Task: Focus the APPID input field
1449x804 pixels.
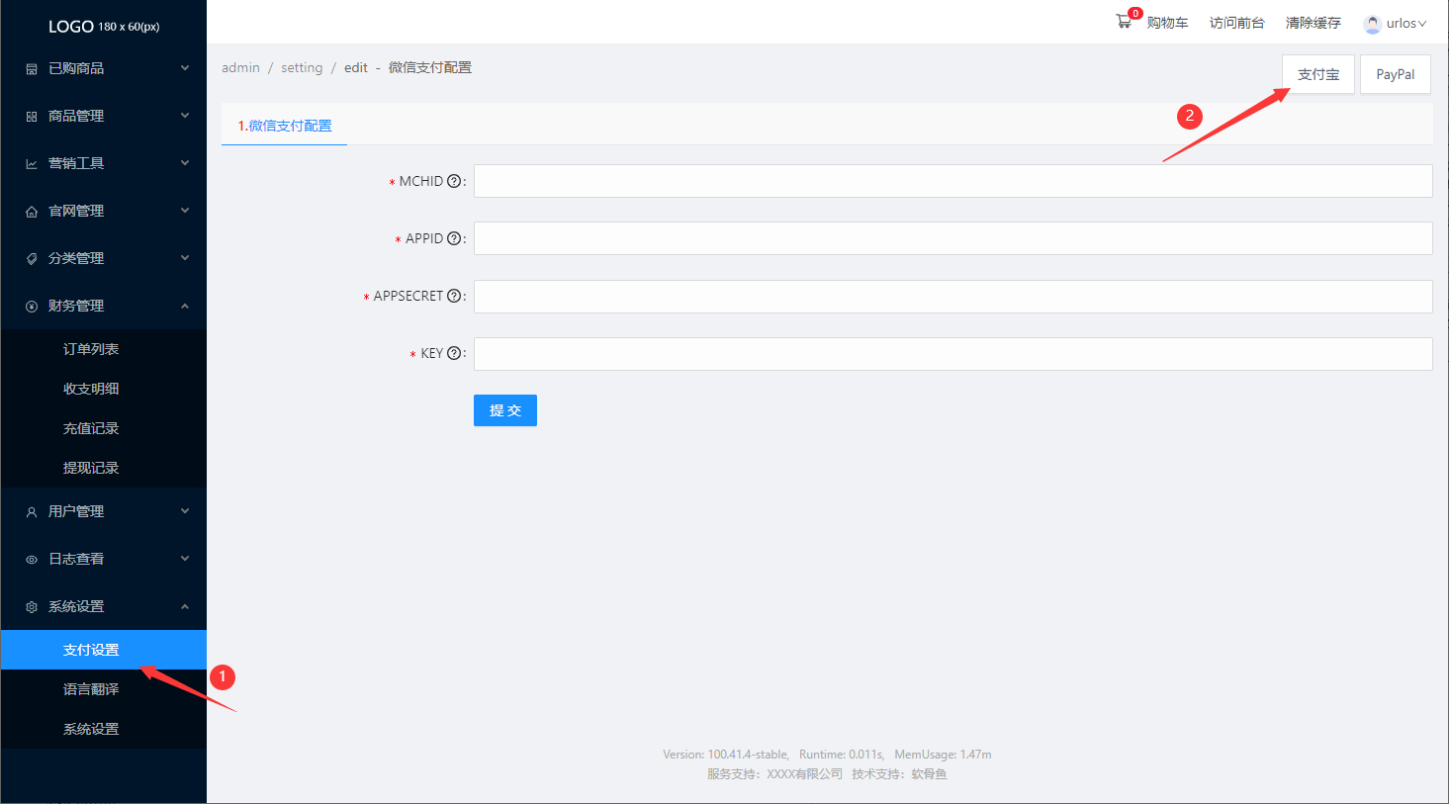Action: [953, 238]
